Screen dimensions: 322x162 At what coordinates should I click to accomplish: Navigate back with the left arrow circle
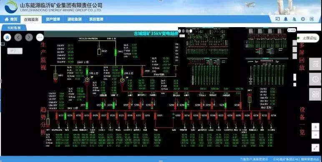(x=18, y=37)
